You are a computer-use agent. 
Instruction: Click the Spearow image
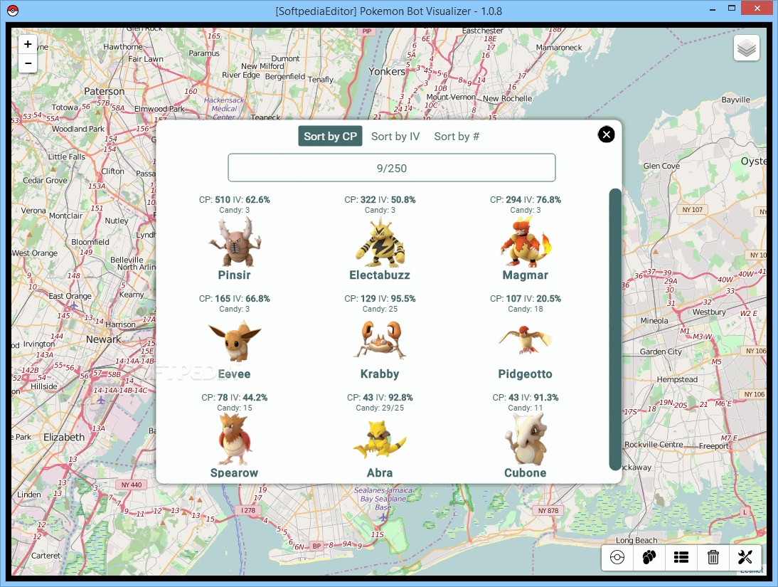click(x=234, y=440)
